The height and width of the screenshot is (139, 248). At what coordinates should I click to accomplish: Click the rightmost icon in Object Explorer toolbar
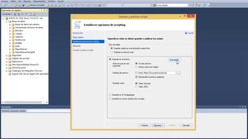34,14
